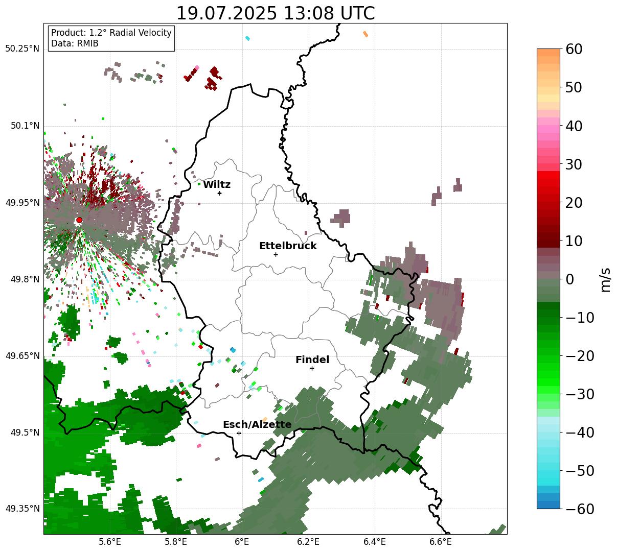Click the m/s colorbar unit label
The height and width of the screenshot is (552, 617).
(x=605, y=279)
